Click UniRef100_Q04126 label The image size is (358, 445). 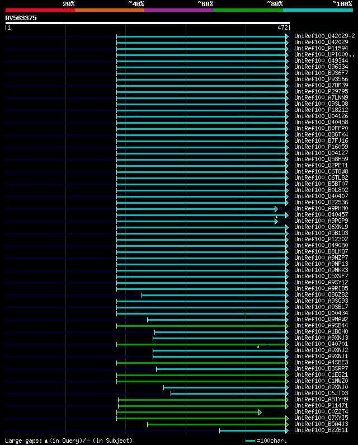tap(321, 116)
